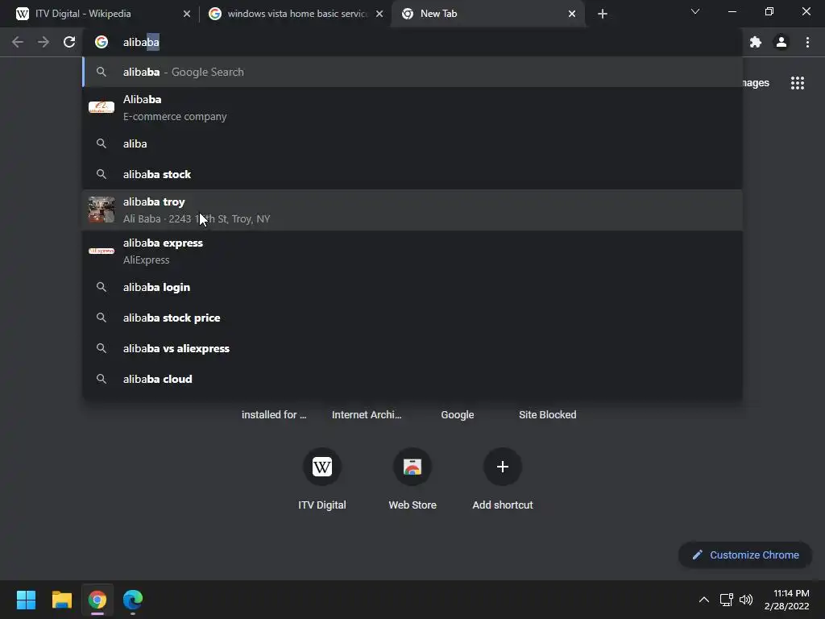Screen dimensions: 825x619
Task: Click the Customize Chrome button
Action: 745,555
